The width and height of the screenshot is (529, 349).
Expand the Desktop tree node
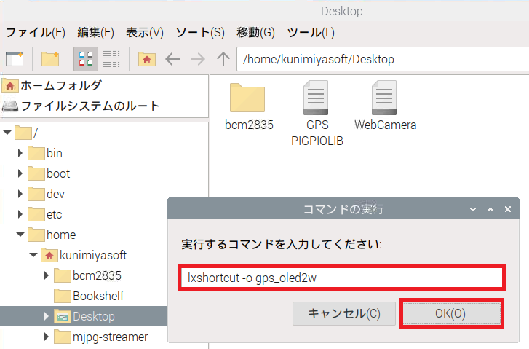[x=47, y=316]
